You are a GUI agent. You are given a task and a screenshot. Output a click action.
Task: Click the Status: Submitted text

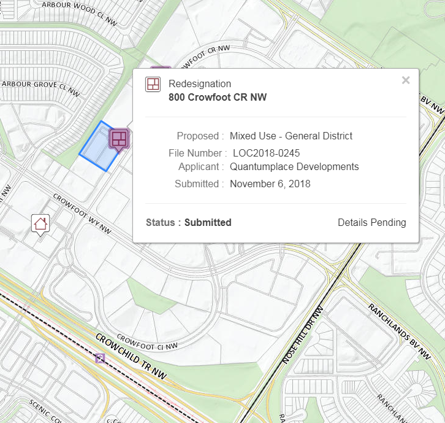click(188, 222)
